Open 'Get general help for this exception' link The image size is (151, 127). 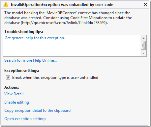pos(35,38)
